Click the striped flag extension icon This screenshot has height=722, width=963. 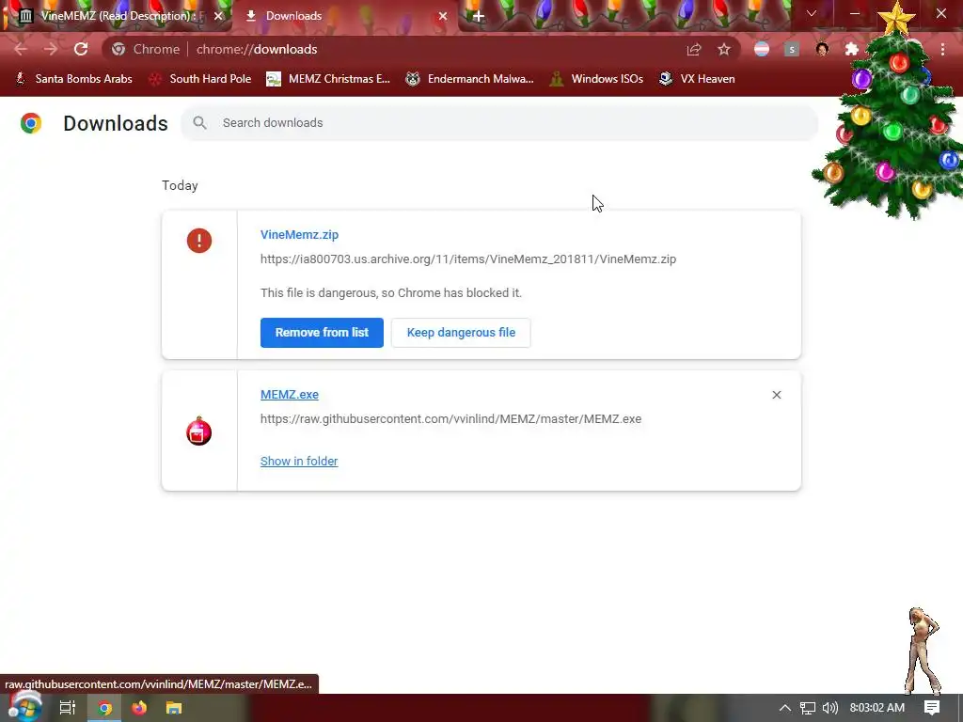tap(762, 49)
